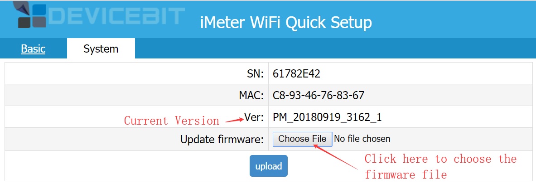
Task: Click the firmware version PM_20180919_3162_1
Action: (327, 117)
